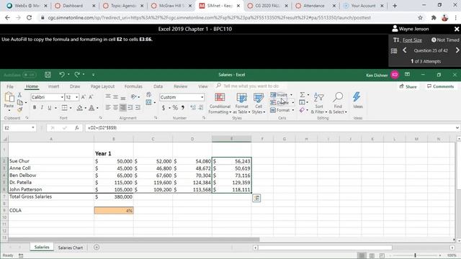This screenshot has height=259, width=461.
Task: Click the Tell me what you want search box
Action: coord(251,86)
